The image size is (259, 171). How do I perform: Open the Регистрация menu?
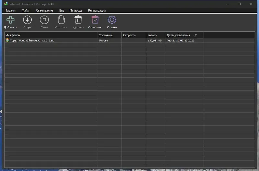tap(97, 10)
